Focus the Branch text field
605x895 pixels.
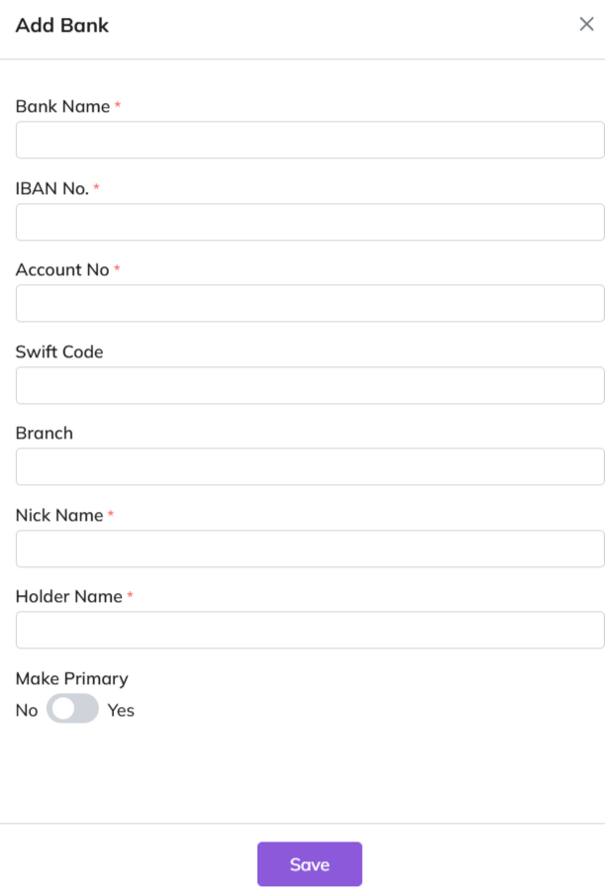(x=310, y=467)
